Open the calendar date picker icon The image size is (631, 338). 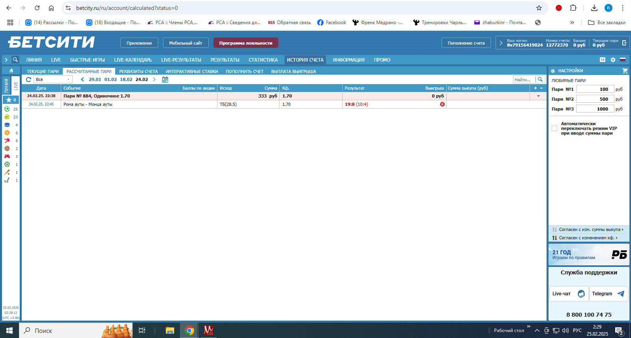[x=165, y=79]
